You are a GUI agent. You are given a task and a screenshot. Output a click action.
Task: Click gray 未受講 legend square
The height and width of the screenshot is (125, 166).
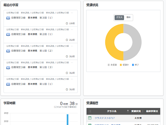point(109,65)
